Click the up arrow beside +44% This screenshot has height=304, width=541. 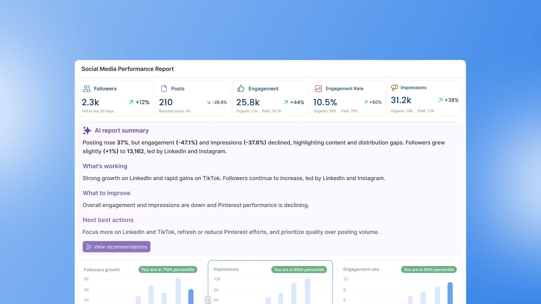[x=286, y=102]
